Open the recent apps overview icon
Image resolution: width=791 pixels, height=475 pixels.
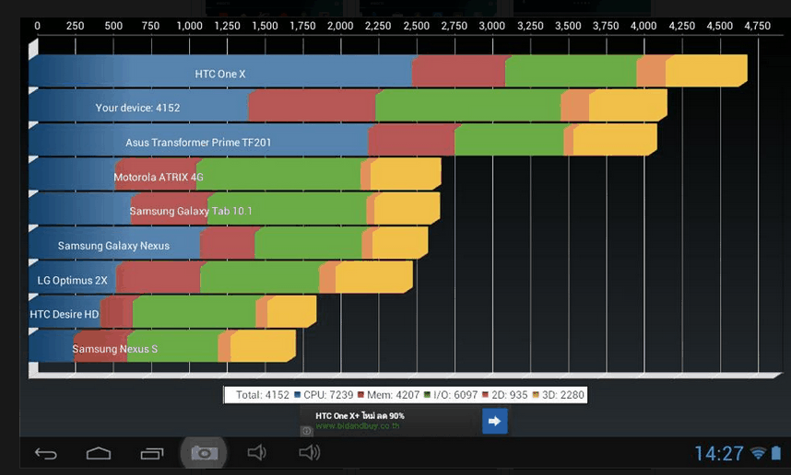pos(152,454)
